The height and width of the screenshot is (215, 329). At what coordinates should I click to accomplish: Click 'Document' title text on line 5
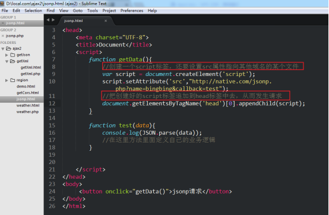click(112, 45)
